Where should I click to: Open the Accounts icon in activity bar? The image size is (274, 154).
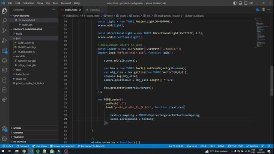(4, 129)
